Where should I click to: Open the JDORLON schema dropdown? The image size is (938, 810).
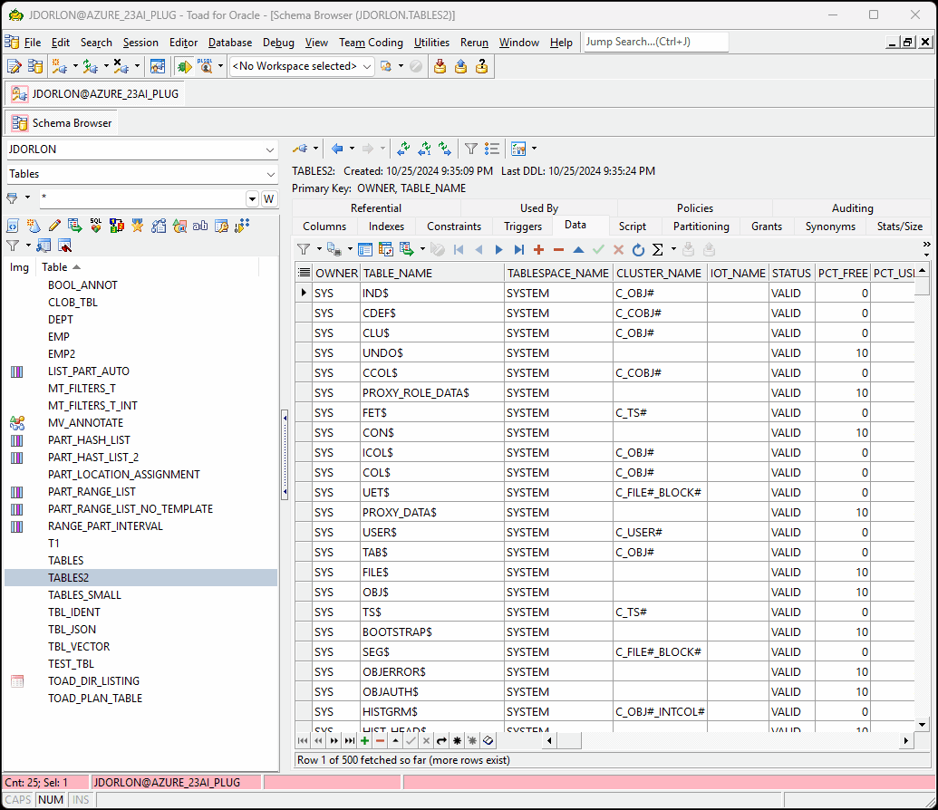[x=270, y=149]
